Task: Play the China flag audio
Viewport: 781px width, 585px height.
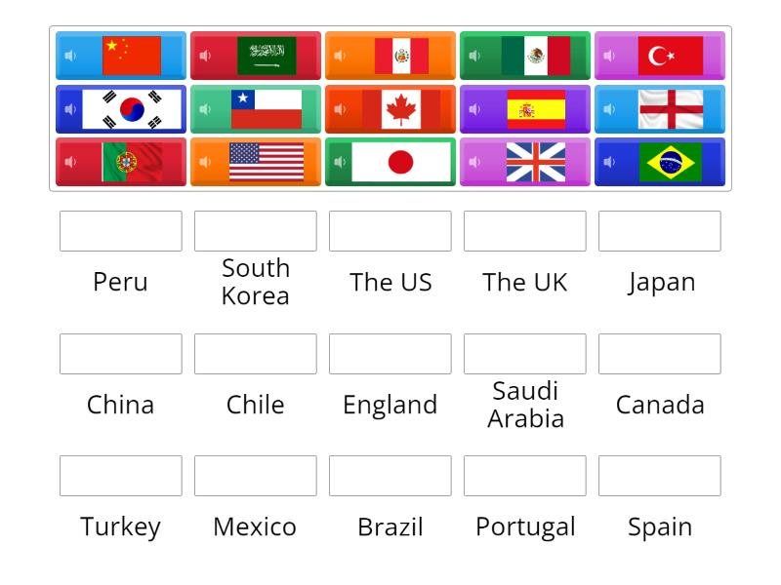Action: (68, 56)
